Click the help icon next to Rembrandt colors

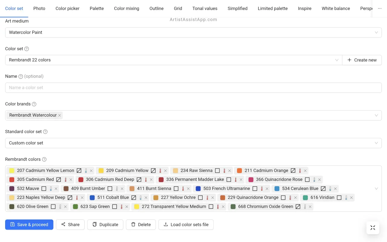(x=44, y=159)
